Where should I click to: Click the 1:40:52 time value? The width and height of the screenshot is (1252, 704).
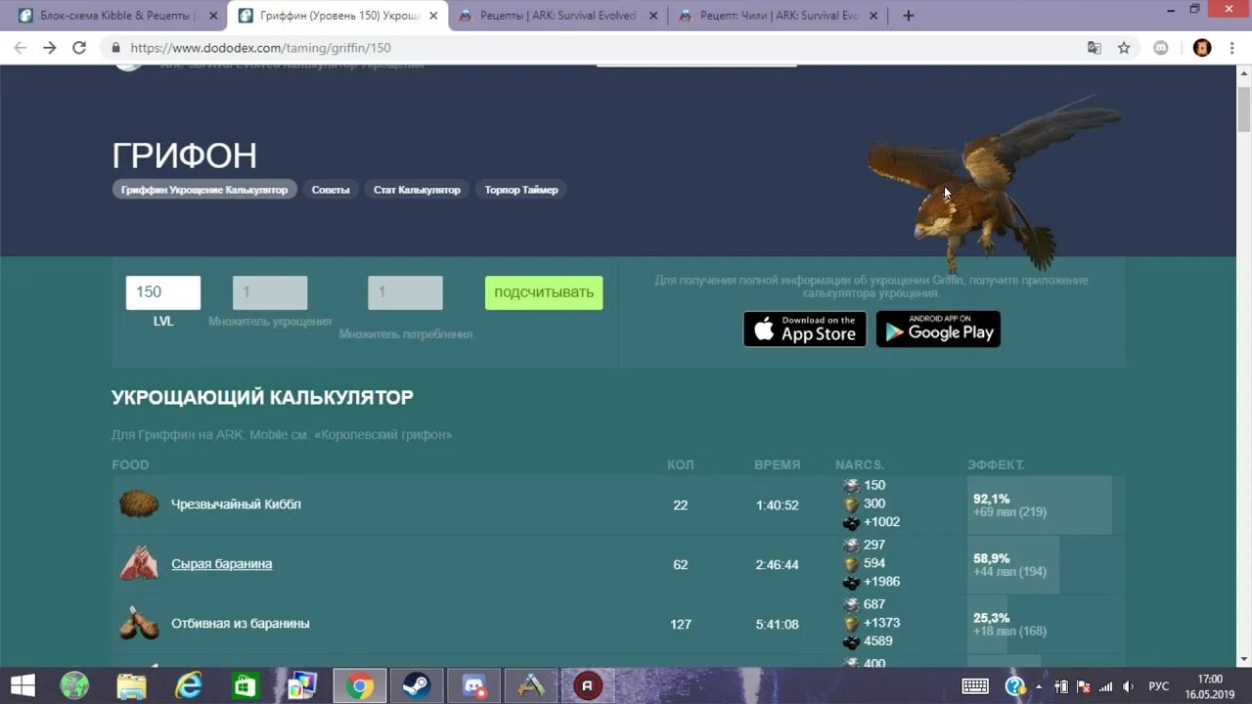[x=778, y=506]
